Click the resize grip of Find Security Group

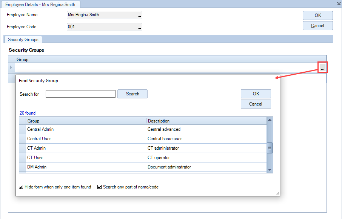point(277,194)
